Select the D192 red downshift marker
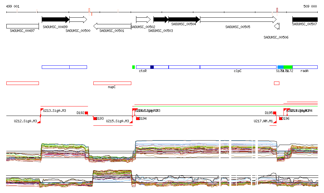 point(86,113)
